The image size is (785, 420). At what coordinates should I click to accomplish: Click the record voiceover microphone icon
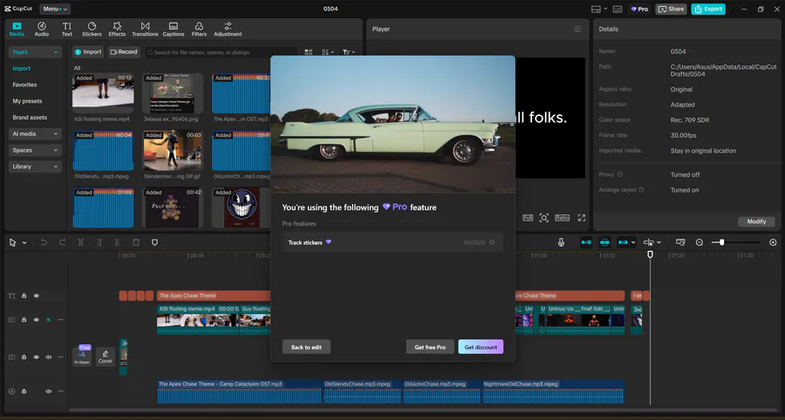pos(561,242)
